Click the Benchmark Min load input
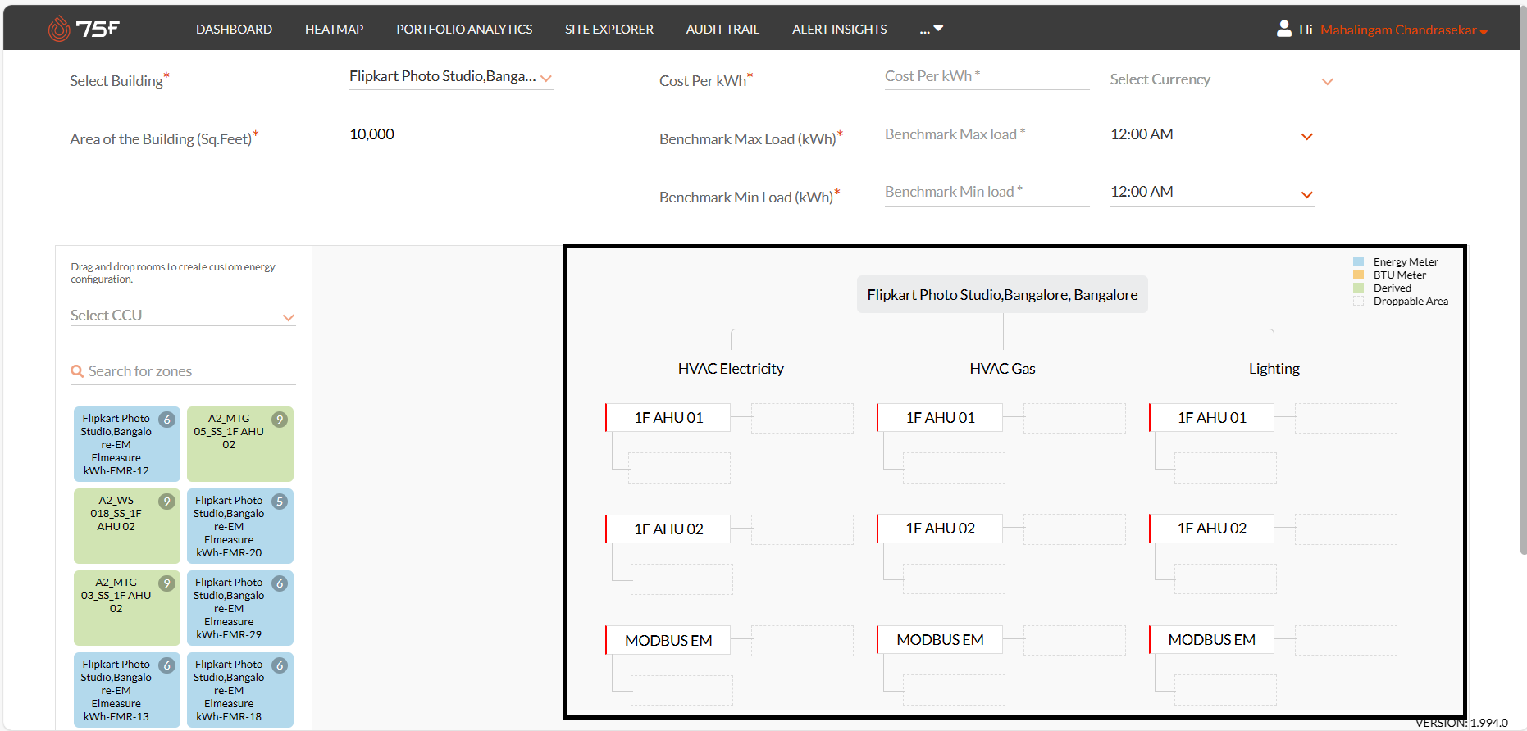The image size is (1527, 731). 987,192
